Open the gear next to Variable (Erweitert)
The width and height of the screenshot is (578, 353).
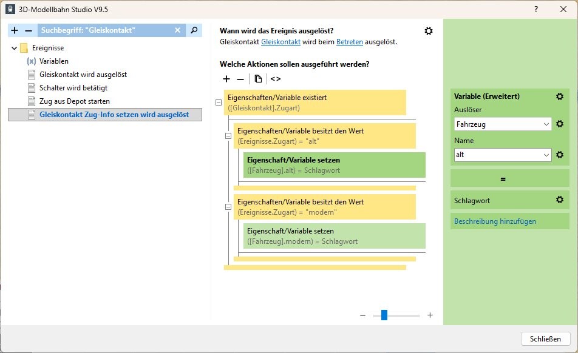tap(560, 96)
